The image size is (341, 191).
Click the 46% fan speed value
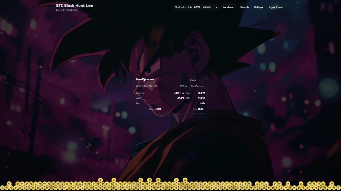tap(202, 103)
